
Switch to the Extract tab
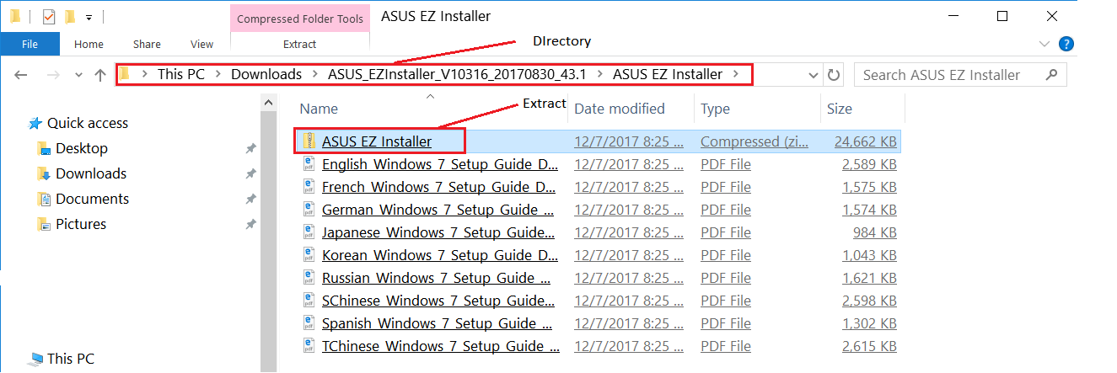pos(299,44)
